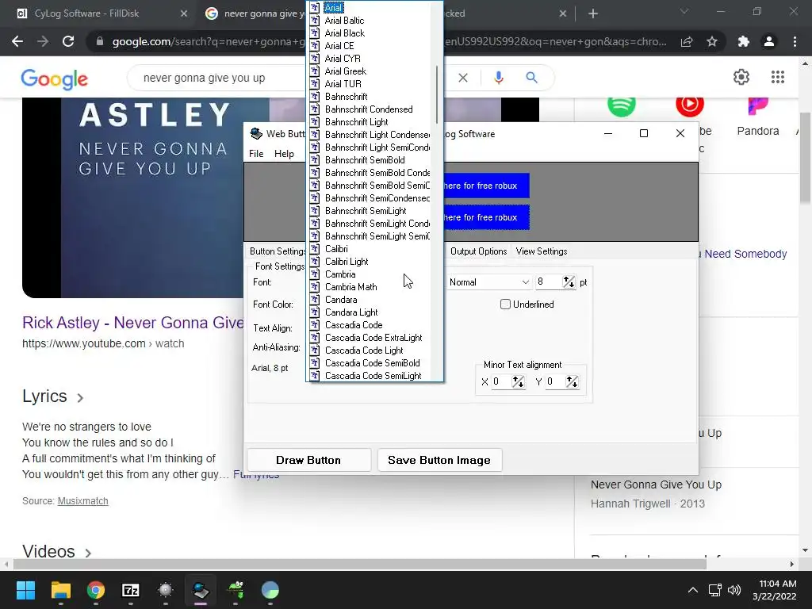This screenshot has height=609, width=812.
Task: Choose Bahnschrift SemiBold font
Action: click(365, 160)
